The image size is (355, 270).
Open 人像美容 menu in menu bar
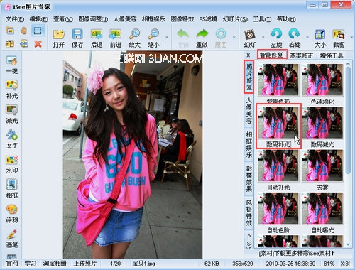pos(125,19)
